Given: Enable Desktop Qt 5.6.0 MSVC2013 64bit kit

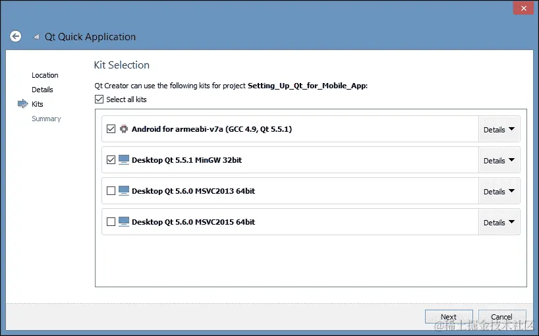Looking at the screenshot, I should [111, 191].
